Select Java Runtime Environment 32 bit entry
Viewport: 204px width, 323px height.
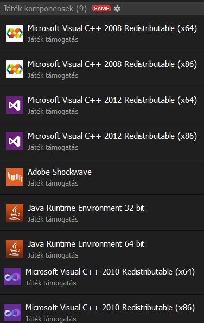click(102, 213)
